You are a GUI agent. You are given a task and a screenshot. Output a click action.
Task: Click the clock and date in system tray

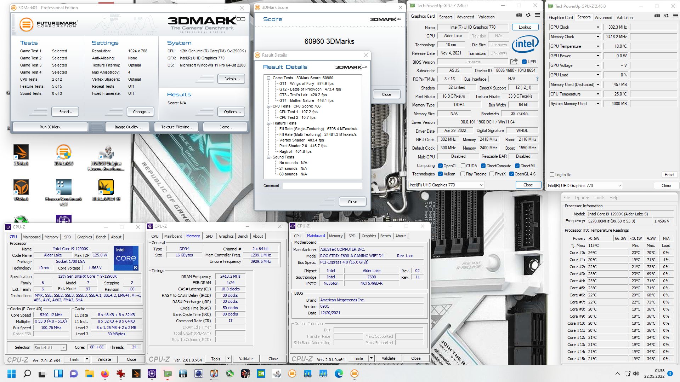[654, 374]
